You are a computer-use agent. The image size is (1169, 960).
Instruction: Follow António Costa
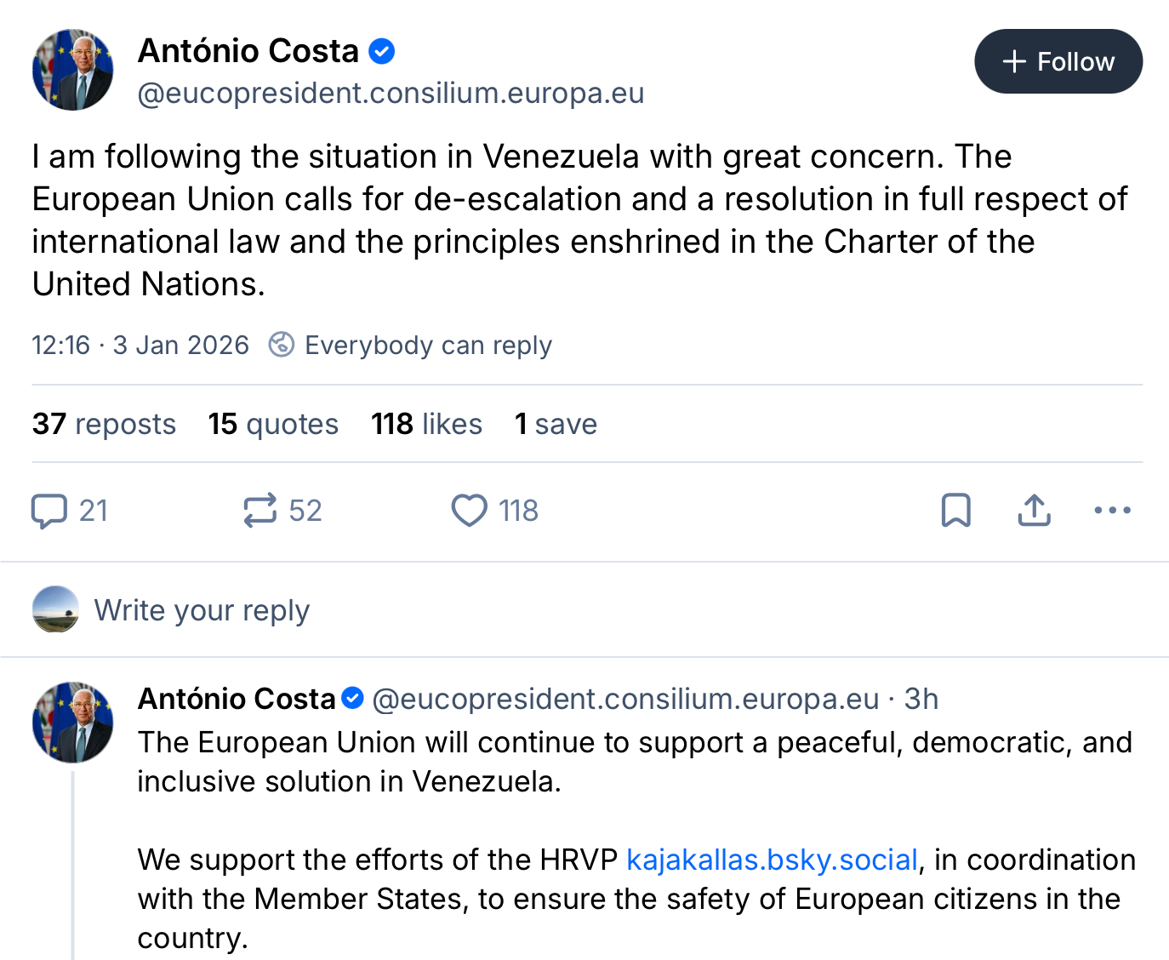tap(1058, 61)
